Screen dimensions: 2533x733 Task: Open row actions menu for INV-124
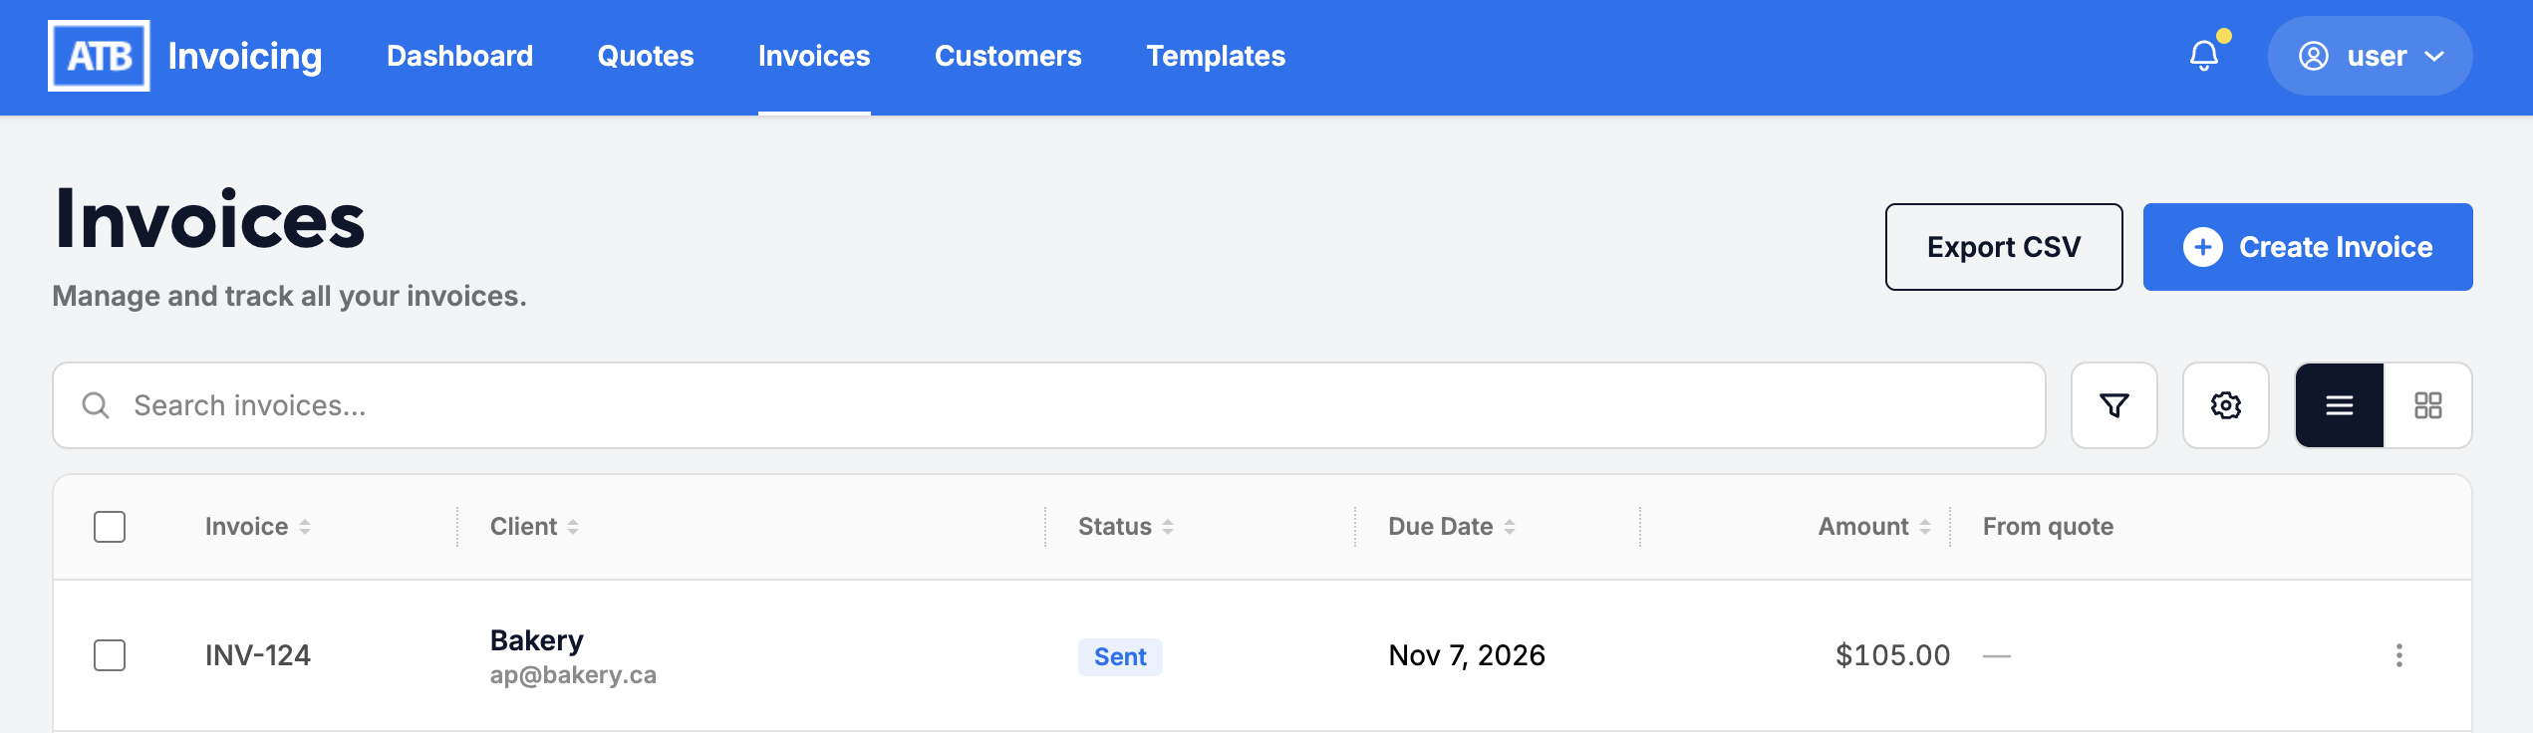(2398, 655)
